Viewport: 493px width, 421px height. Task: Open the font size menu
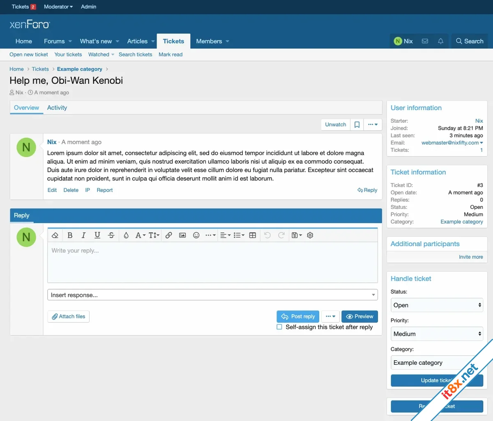[x=154, y=235]
